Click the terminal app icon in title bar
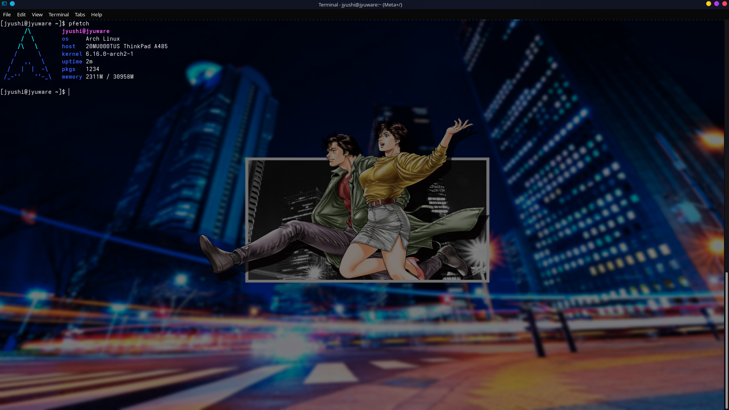 tap(5, 4)
